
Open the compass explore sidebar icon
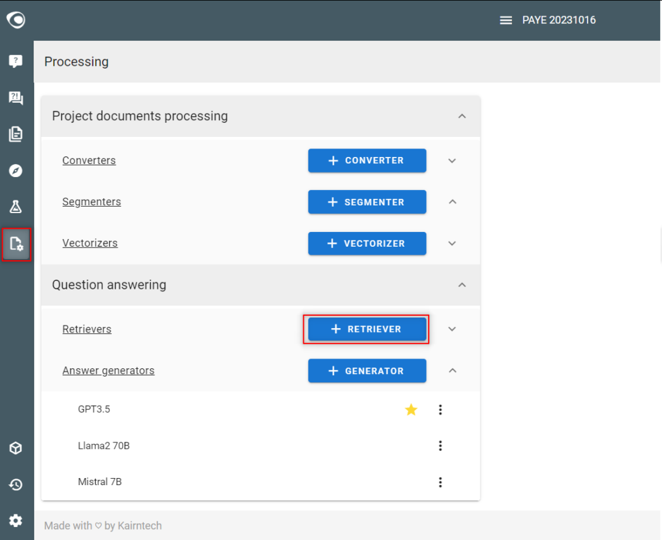(16, 171)
